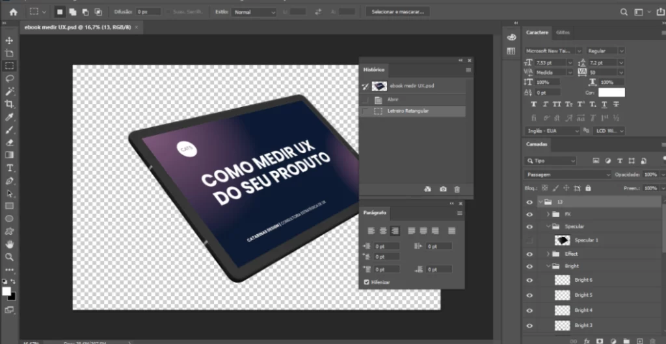The image size is (666, 344).
Task: Toggle the Hifenizar checkbox
Action: [367, 282]
